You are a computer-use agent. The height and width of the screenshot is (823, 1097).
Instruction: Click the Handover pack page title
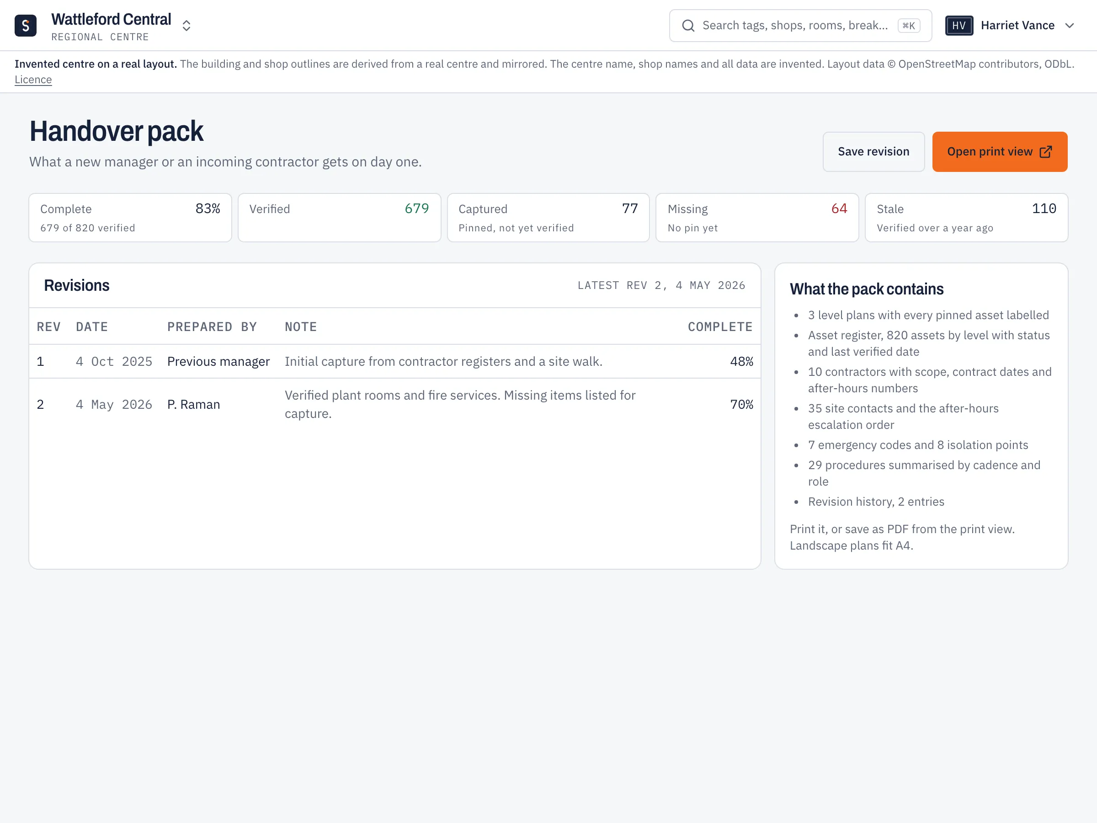116,132
